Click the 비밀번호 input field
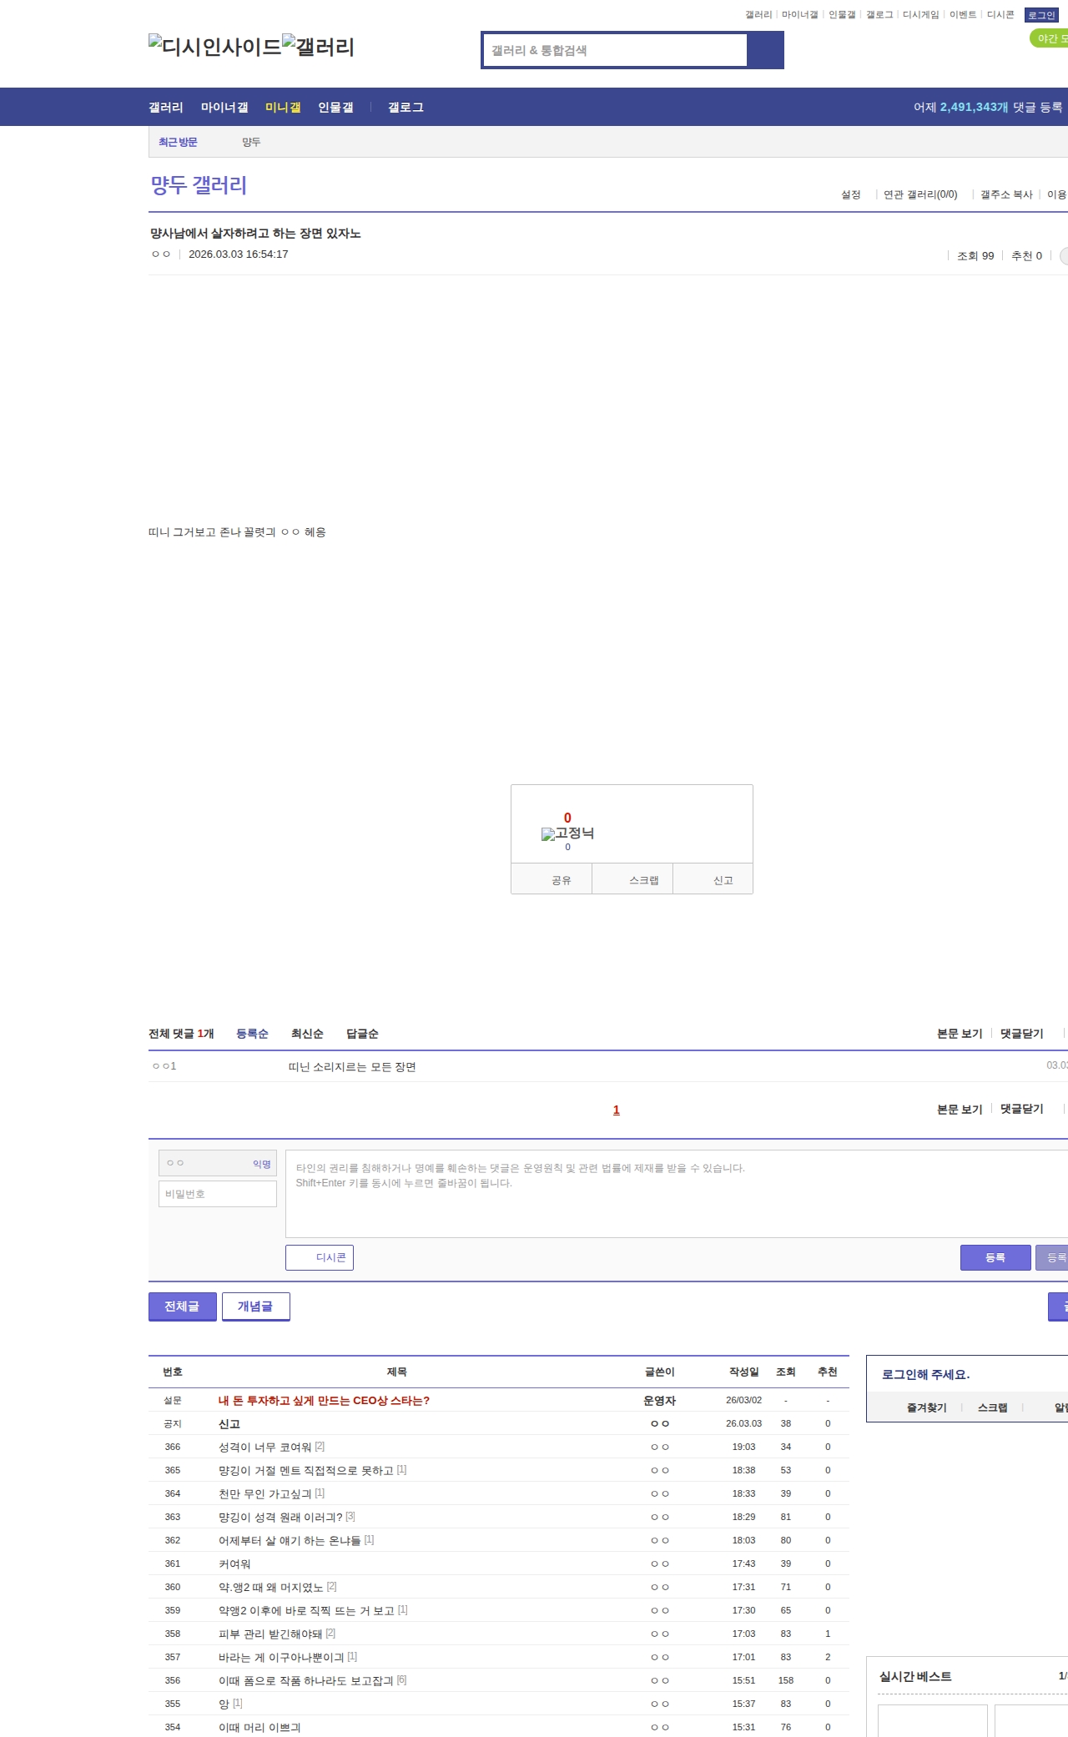This screenshot has width=1068, height=1737. click(x=218, y=1194)
